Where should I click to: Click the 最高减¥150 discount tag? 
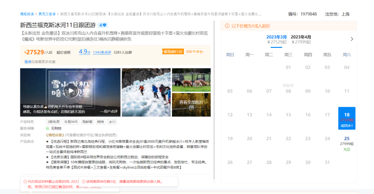pyautogui.click(x=173, y=51)
